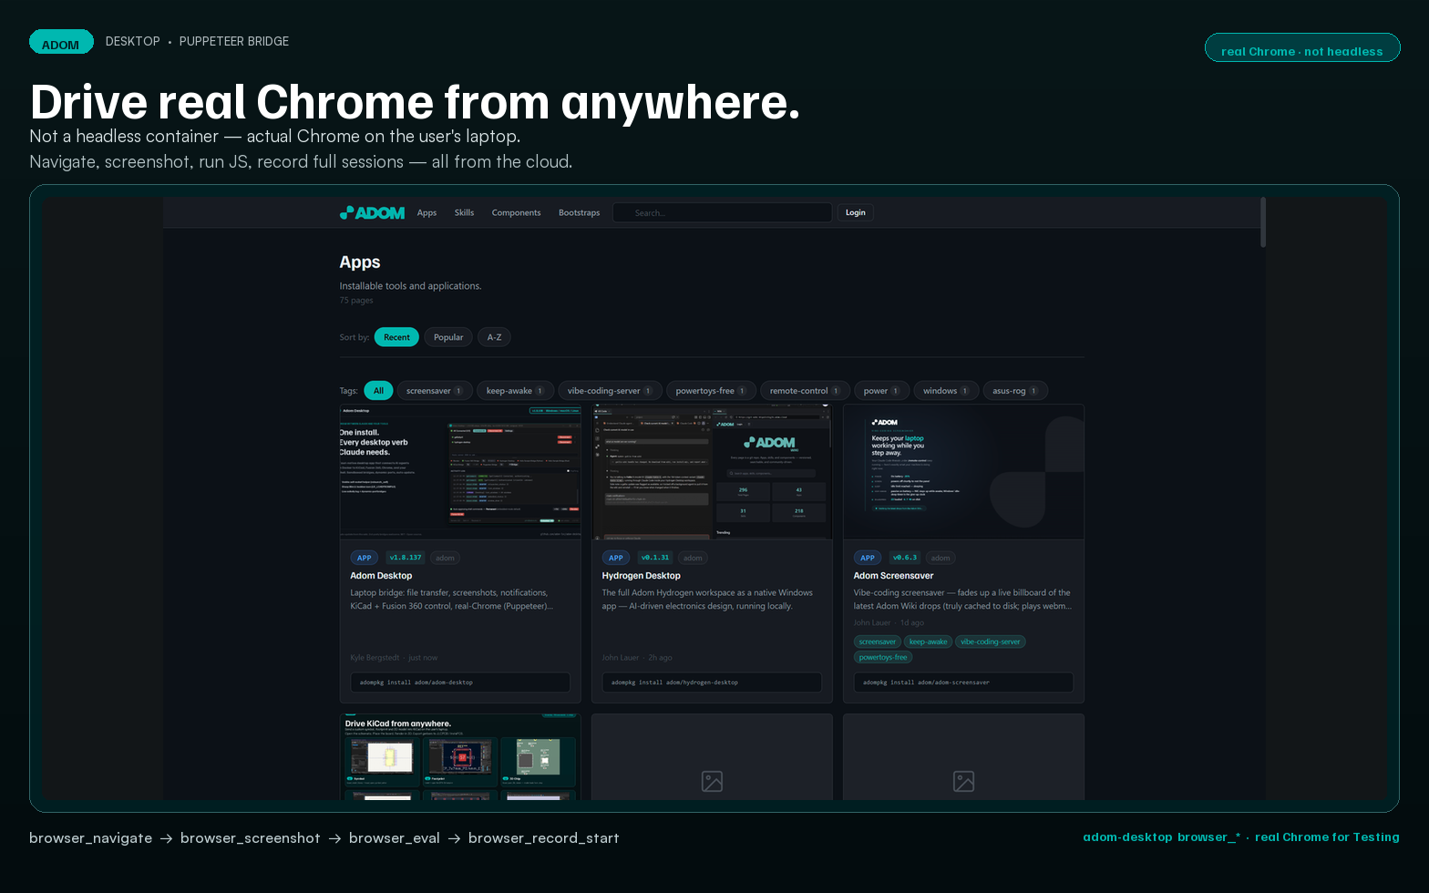Filter by the power tag

point(880,391)
